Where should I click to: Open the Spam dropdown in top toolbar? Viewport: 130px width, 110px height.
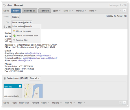point(57,11)
